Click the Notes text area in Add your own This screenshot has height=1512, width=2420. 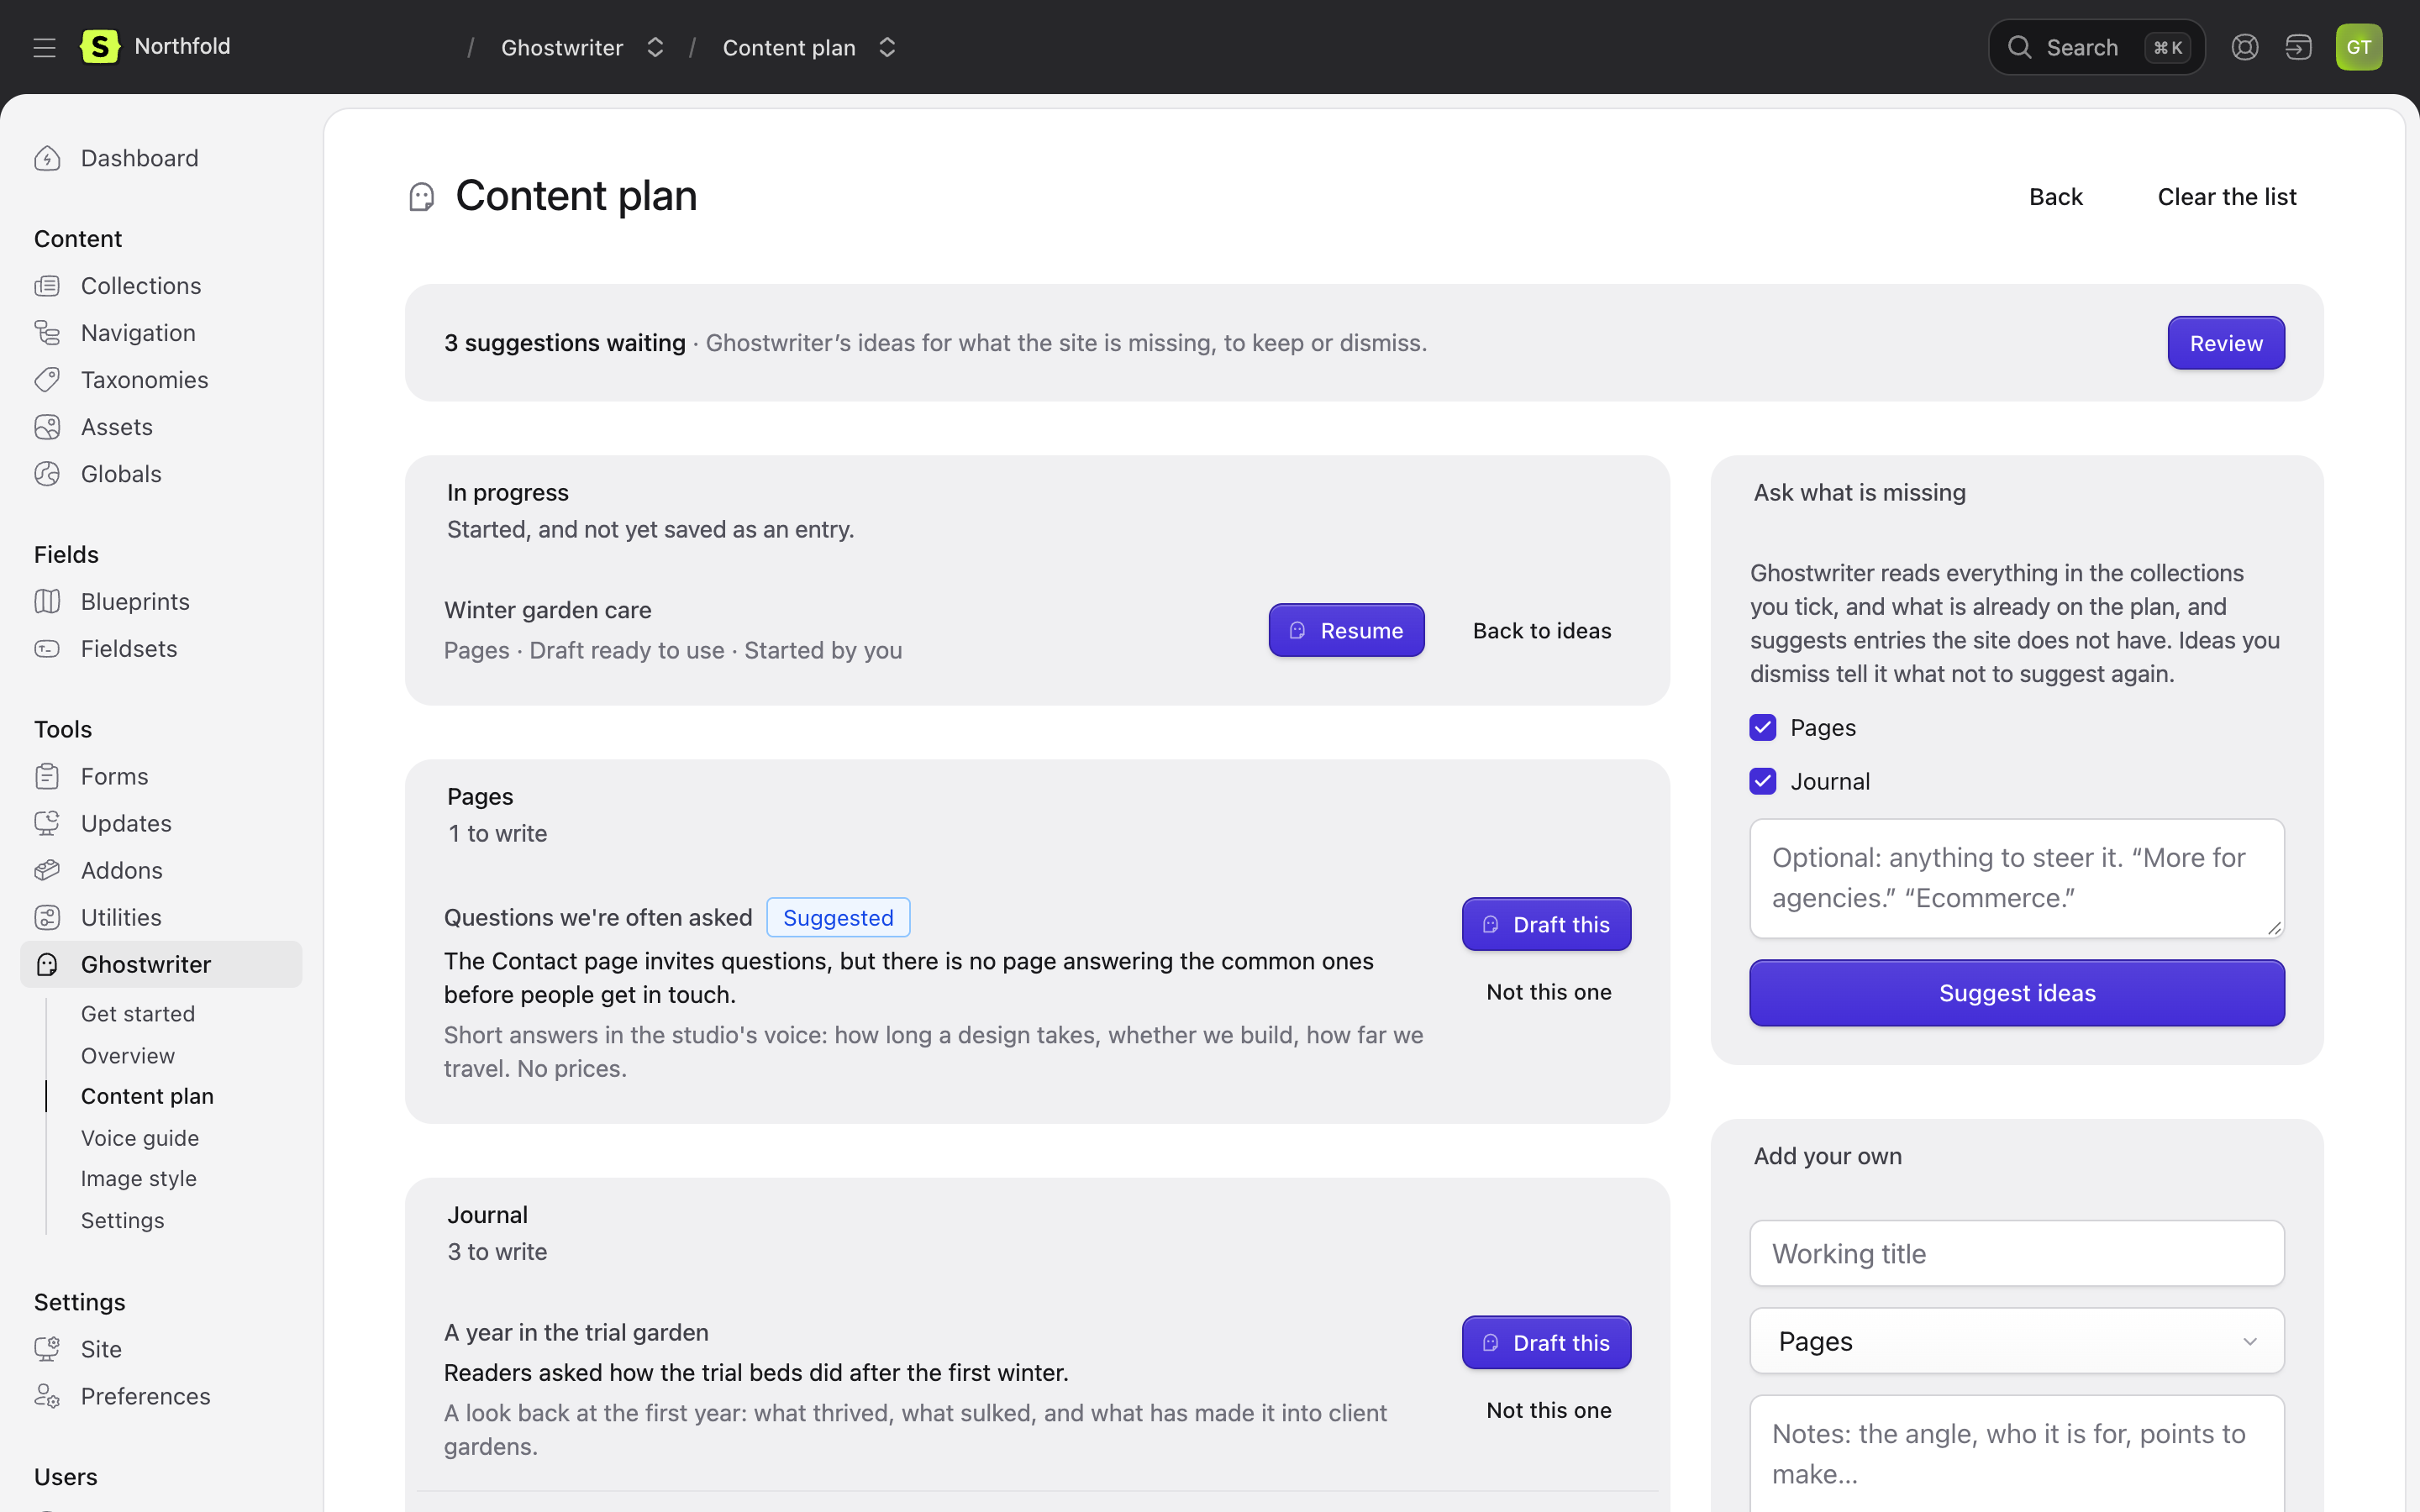[x=2017, y=1454]
